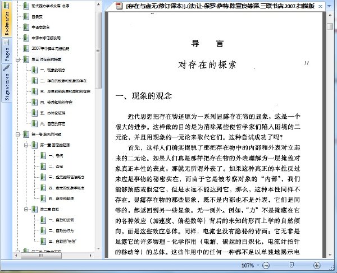Click the zoom in button in status bar
The width and height of the screenshot is (337, 273).
coord(317,266)
